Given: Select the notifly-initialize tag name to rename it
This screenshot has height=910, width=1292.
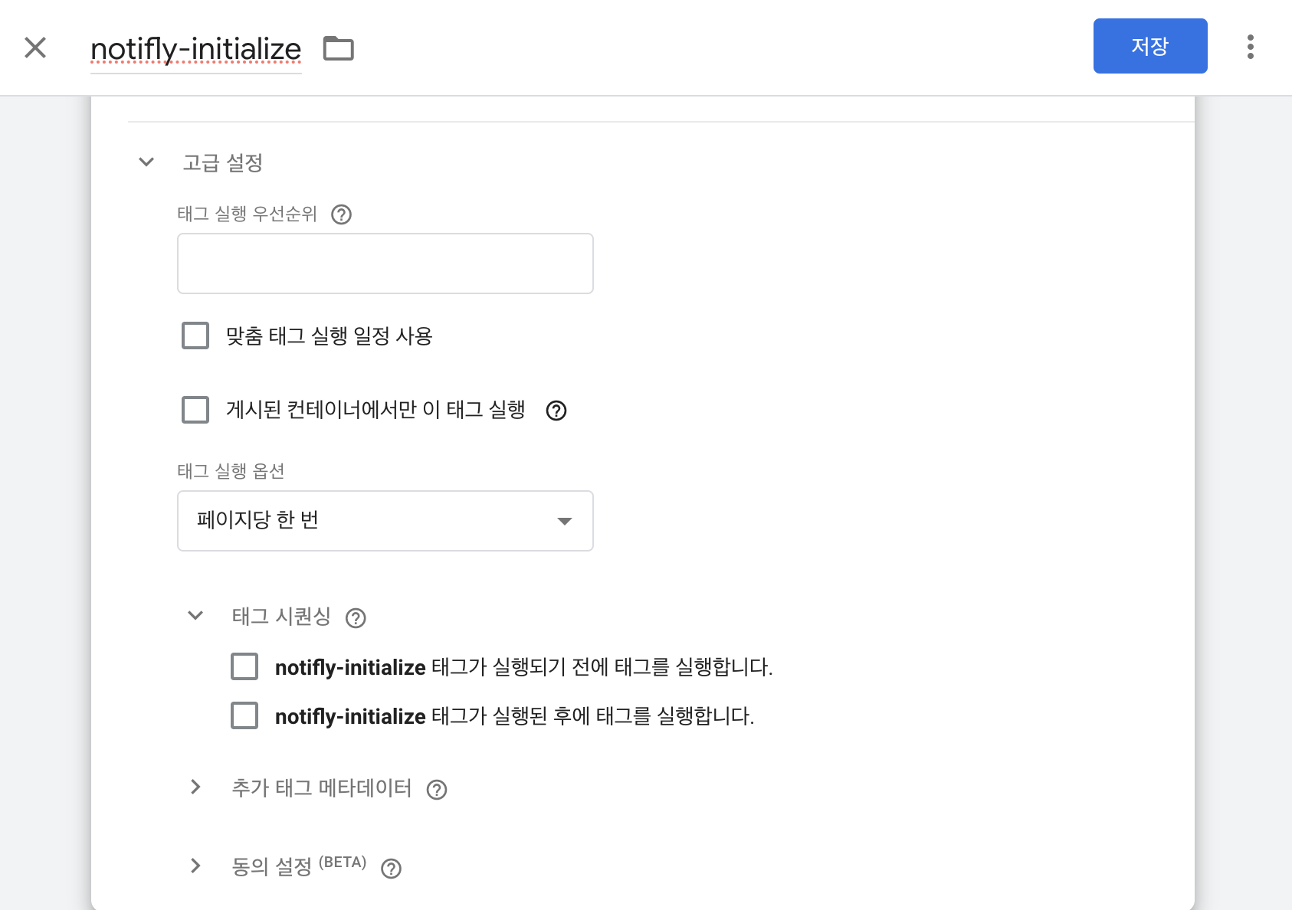Looking at the screenshot, I should (x=195, y=48).
